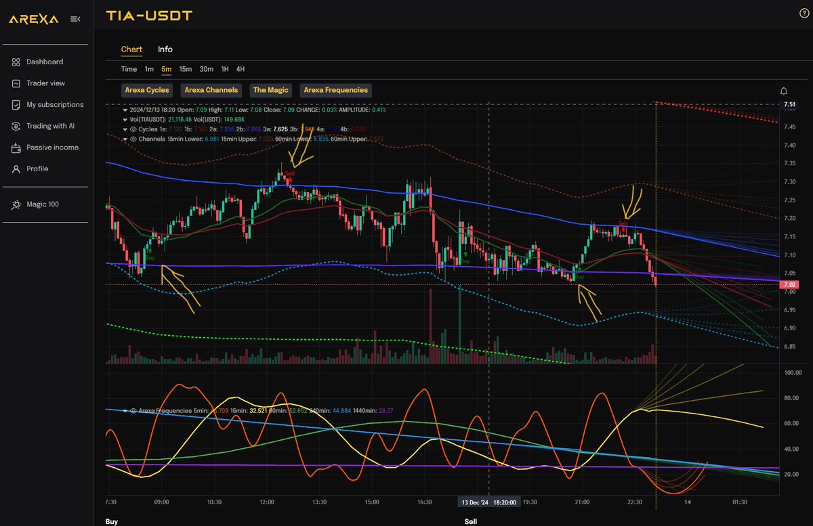The height and width of the screenshot is (526, 813).
Task: Click the 7.51 price axis label
Action: click(x=789, y=104)
